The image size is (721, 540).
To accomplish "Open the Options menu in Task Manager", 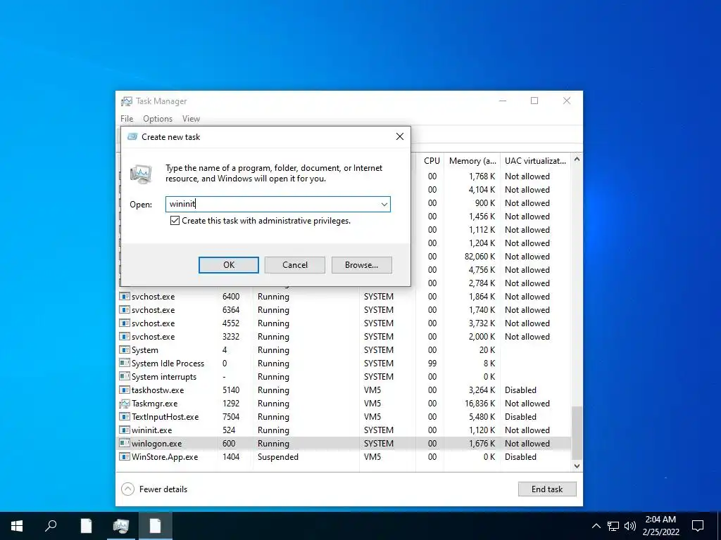I will (x=158, y=118).
